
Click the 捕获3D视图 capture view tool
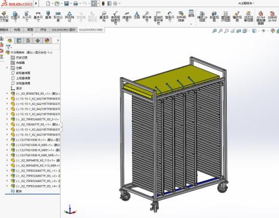[202, 16]
